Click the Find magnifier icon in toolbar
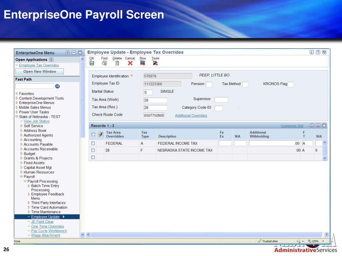Image resolution: width=342 pixels, height=256 pixels. pyautogui.click(x=105, y=63)
